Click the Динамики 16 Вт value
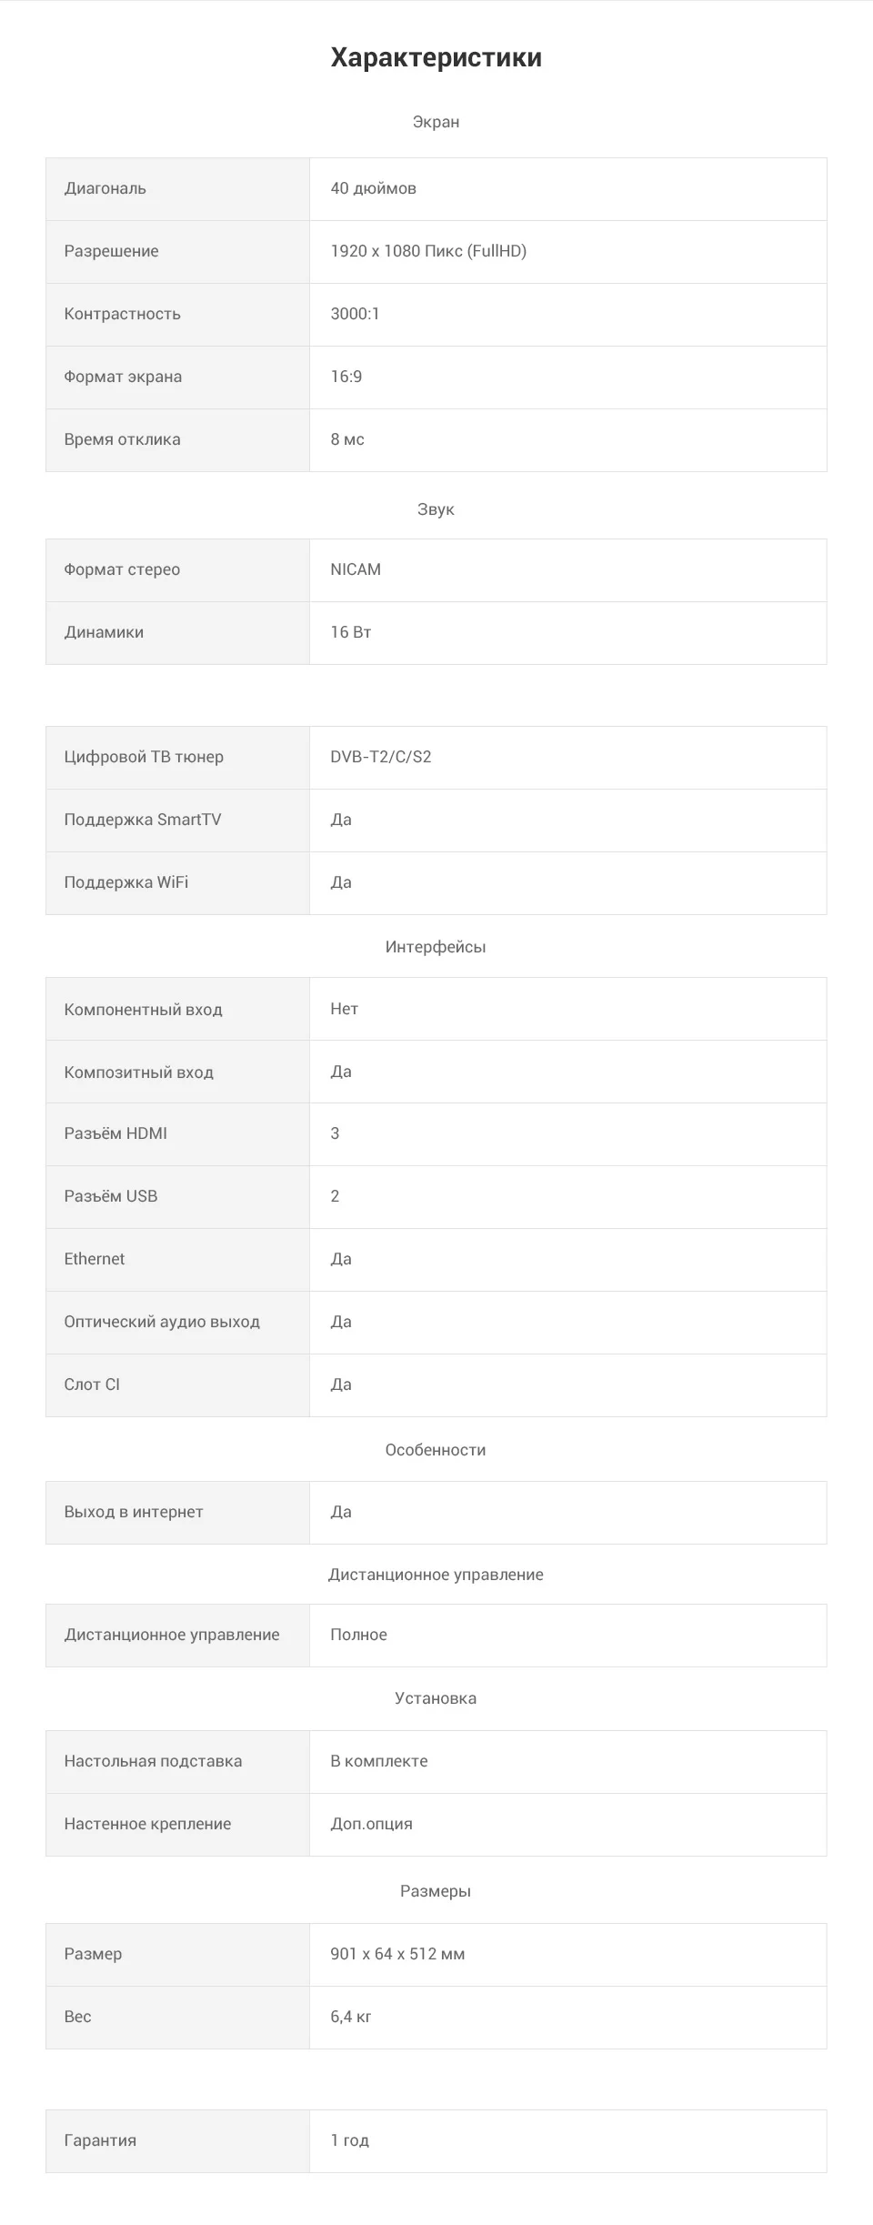This screenshot has height=2225, width=873. coord(351,632)
